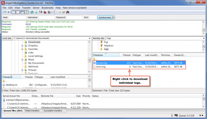Toggle directory comparison colored table icon
The image size is (207, 119).
55,12
